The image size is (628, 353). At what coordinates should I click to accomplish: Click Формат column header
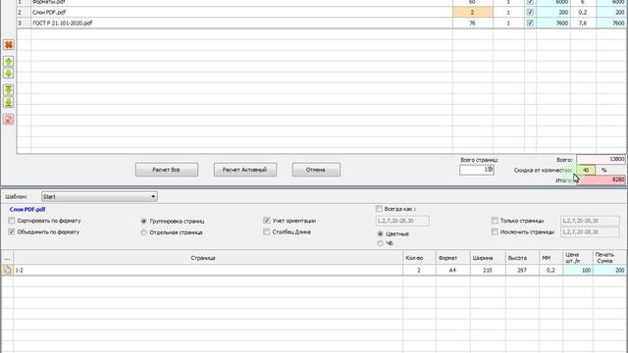coord(453,258)
